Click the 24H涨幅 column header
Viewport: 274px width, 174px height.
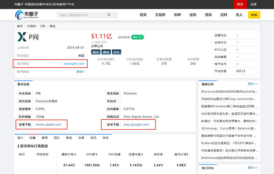tap(114, 154)
